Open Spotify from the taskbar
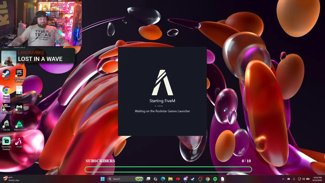This screenshot has width=325, height=183. pos(215,179)
